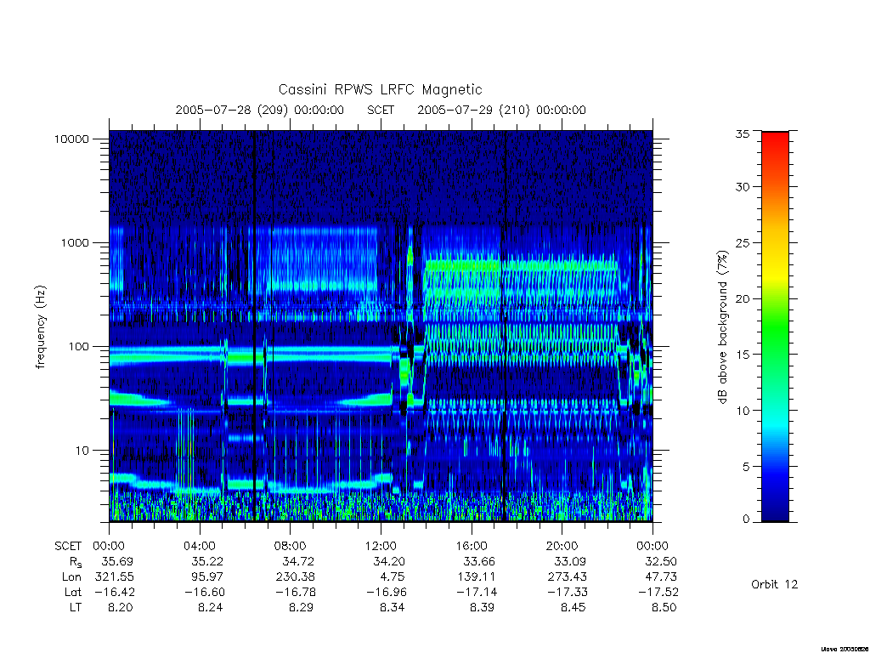Click latitude value -16.42
Viewport: 870px width, 653px height.
[115, 593]
